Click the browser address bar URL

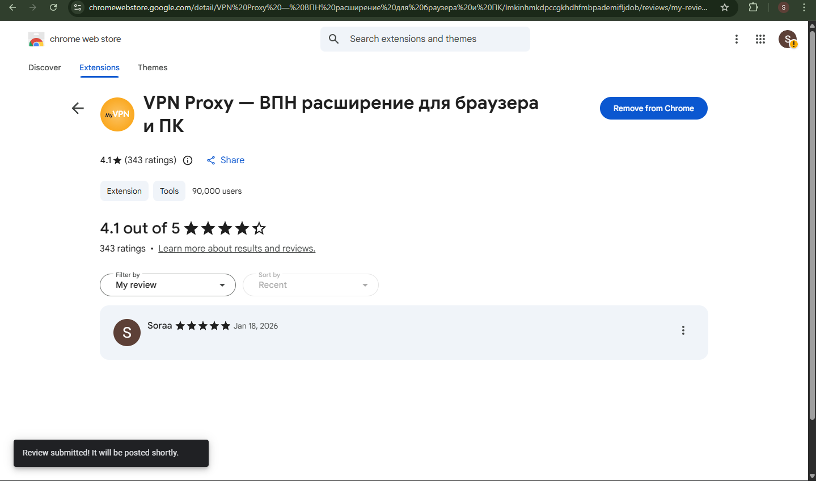pos(398,7)
